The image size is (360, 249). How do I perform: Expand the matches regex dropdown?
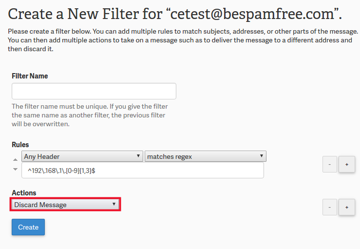(x=206, y=156)
